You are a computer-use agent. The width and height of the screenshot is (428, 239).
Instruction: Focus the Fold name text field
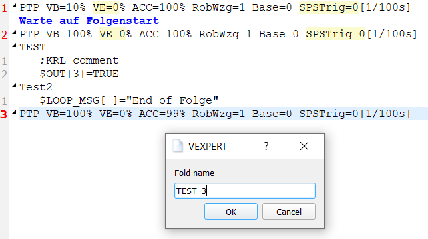coord(245,191)
